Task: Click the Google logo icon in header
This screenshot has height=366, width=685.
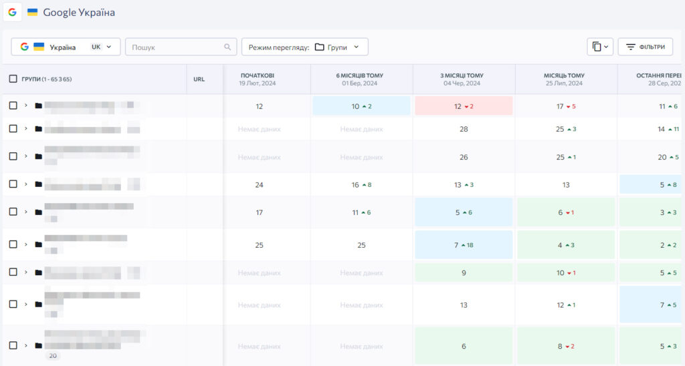Action: (x=12, y=12)
